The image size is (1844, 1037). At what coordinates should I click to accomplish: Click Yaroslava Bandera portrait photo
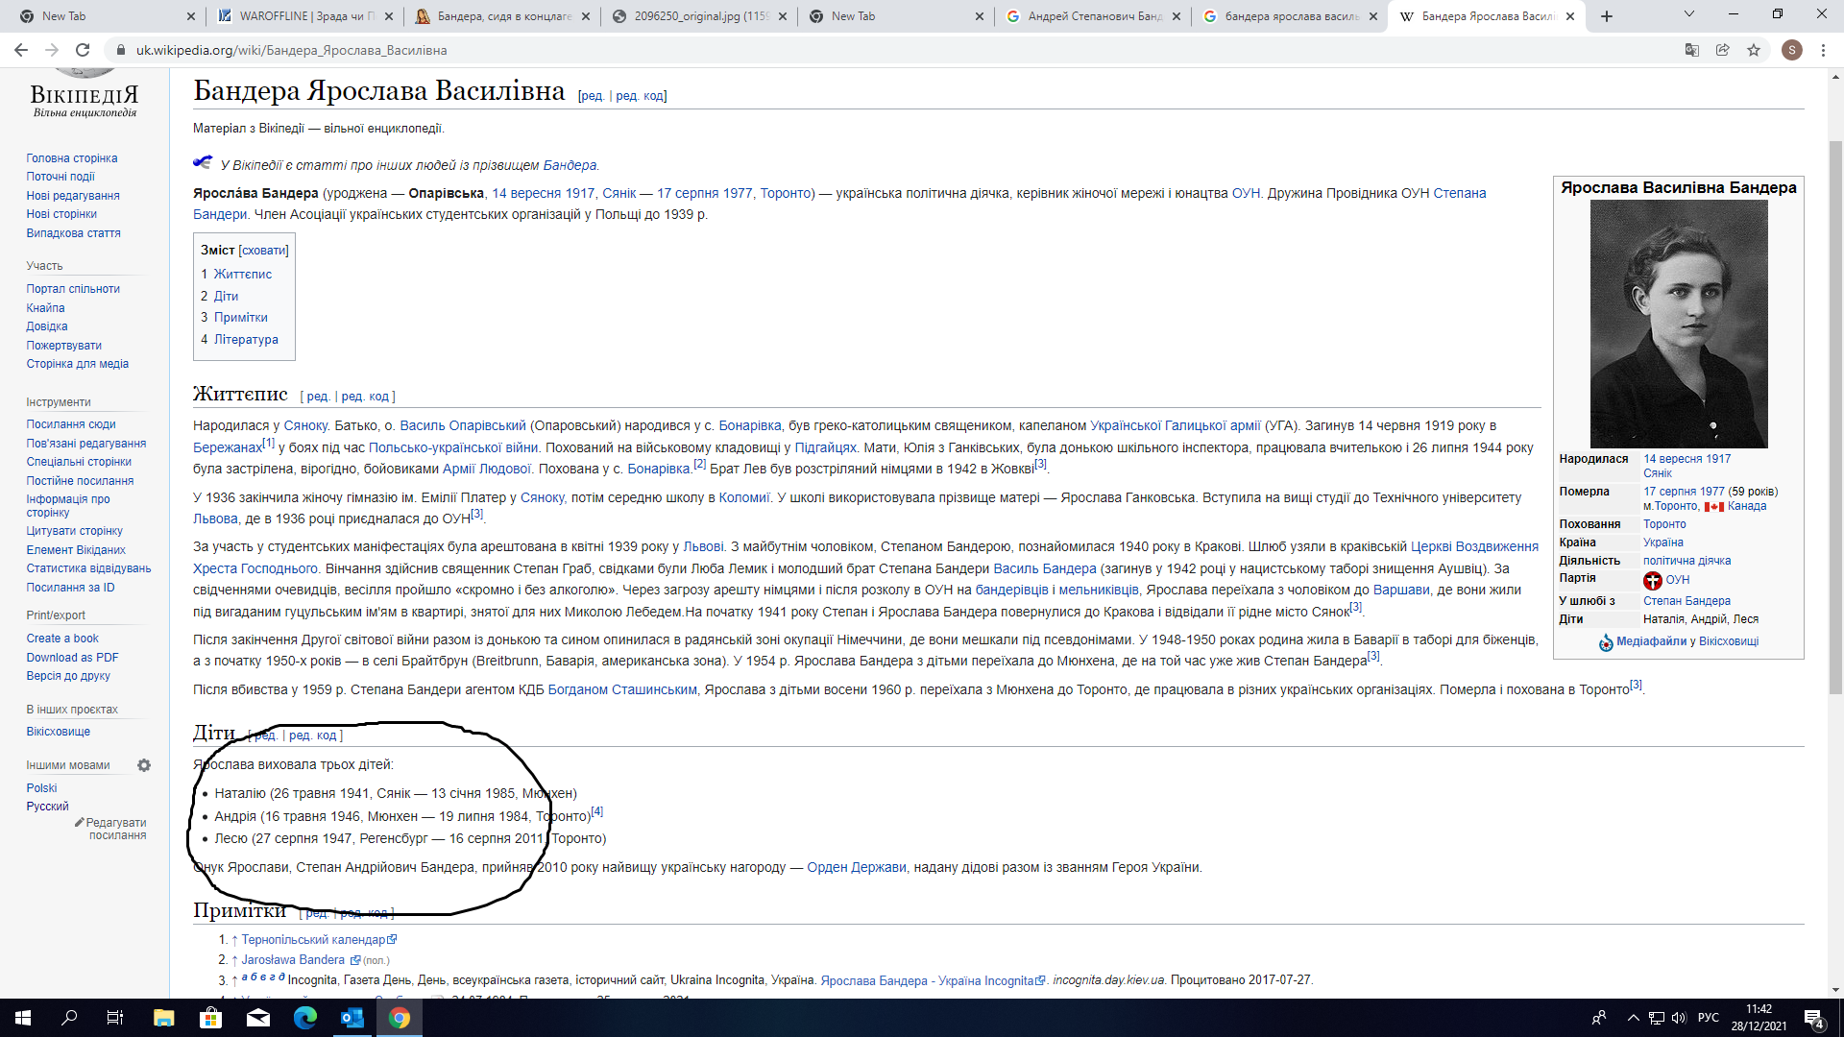tap(1679, 324)
